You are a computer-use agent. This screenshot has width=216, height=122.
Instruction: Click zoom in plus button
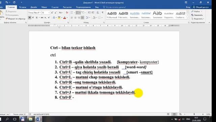[203, 114]
